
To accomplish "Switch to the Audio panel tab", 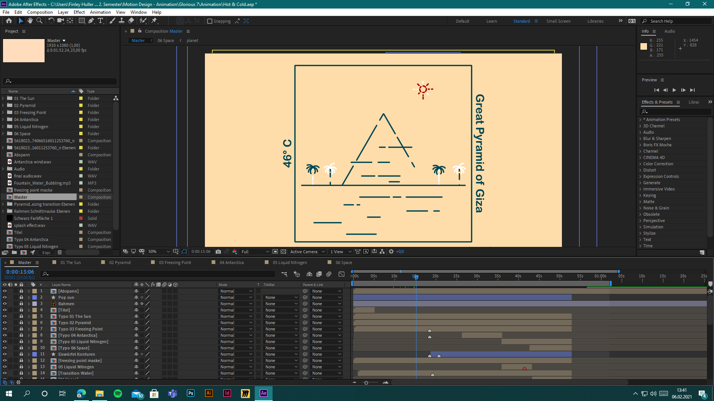I will click(670, 31).
